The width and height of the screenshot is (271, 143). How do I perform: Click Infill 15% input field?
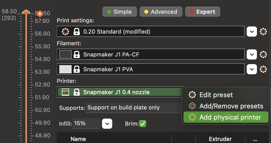click(86, 124)
